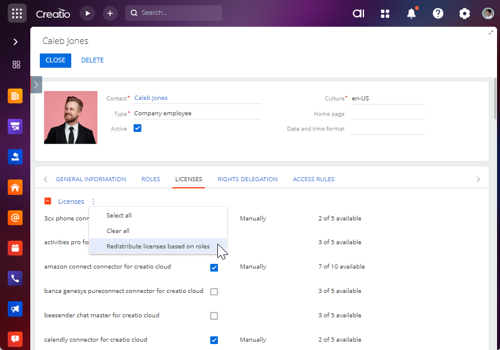Click the plus quick-add icon

tap(110, 13)
